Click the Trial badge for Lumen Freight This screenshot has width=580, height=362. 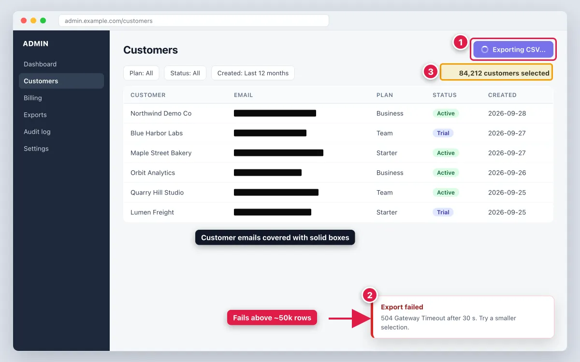click(443, 212)
